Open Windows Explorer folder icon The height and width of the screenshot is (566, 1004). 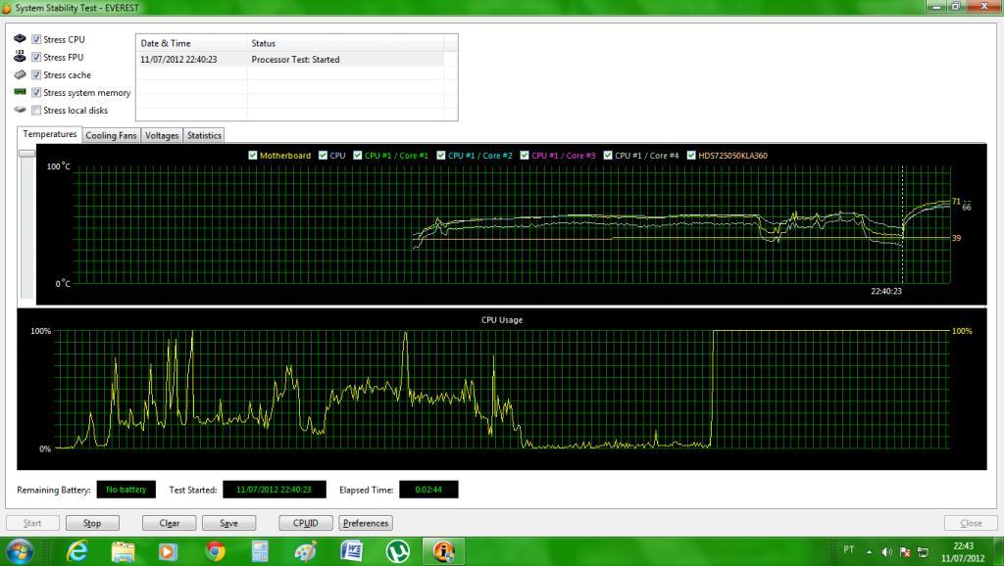pyautogui.click(x=123, y=550)
